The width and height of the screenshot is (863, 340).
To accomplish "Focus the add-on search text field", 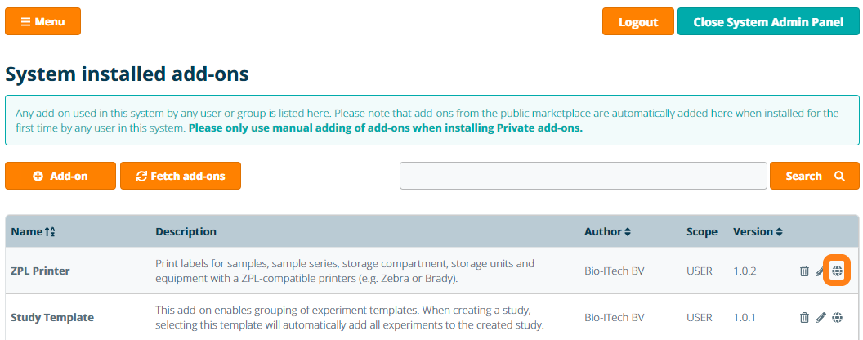I will (583, 176).
